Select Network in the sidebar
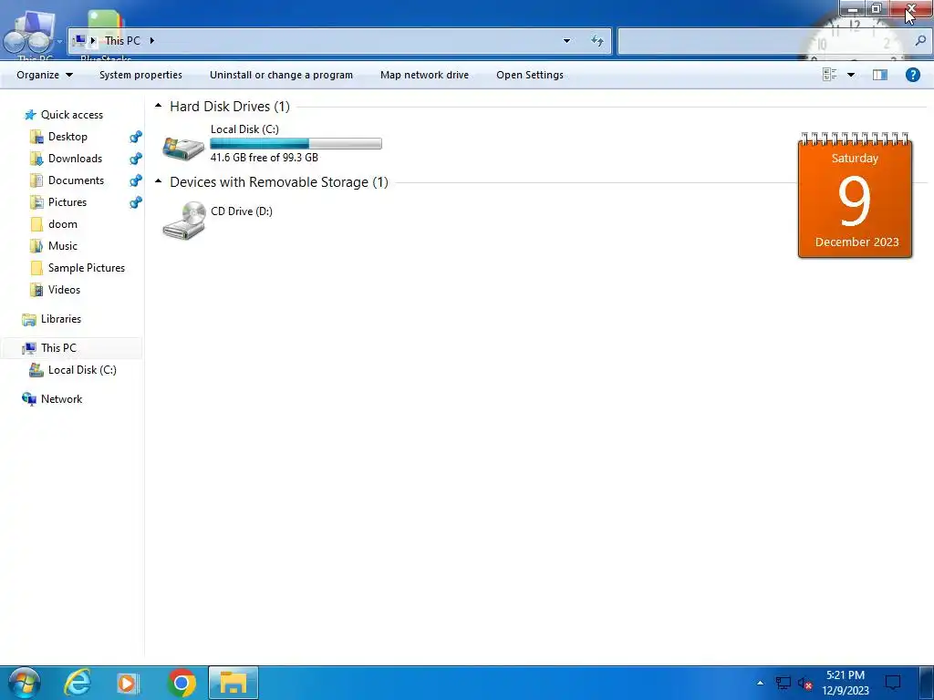This screenshot has width=934, height=700. 61,399
